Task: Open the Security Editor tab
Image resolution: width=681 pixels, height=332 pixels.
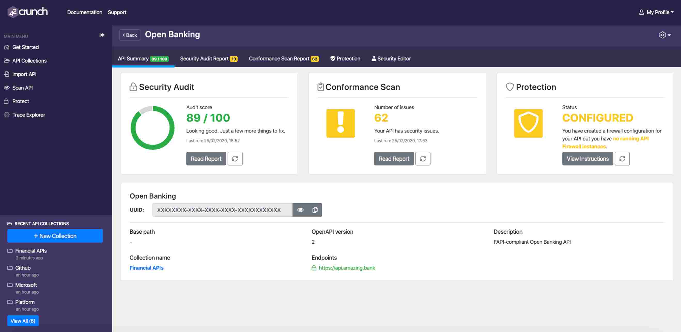Action: click(x=391, y=59)
